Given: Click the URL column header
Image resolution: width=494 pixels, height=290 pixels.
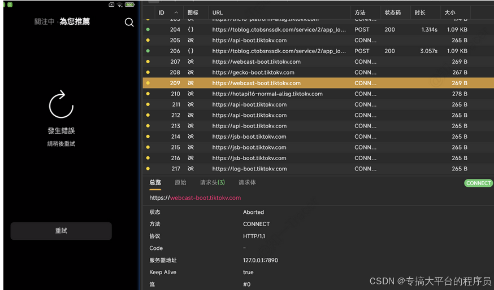Looking at the screenshot, I should [x=218, y=12].
